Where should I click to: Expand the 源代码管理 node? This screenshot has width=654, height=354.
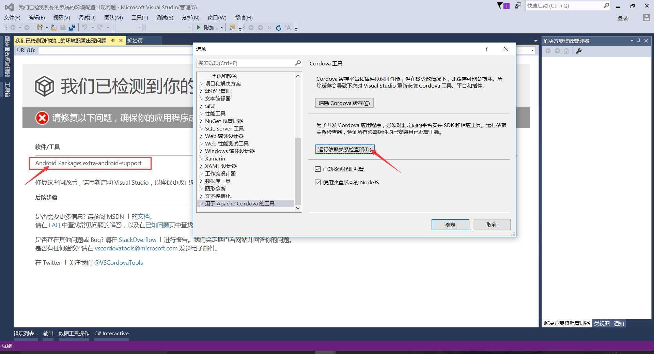pyautogui.click(x=201, y=91)
